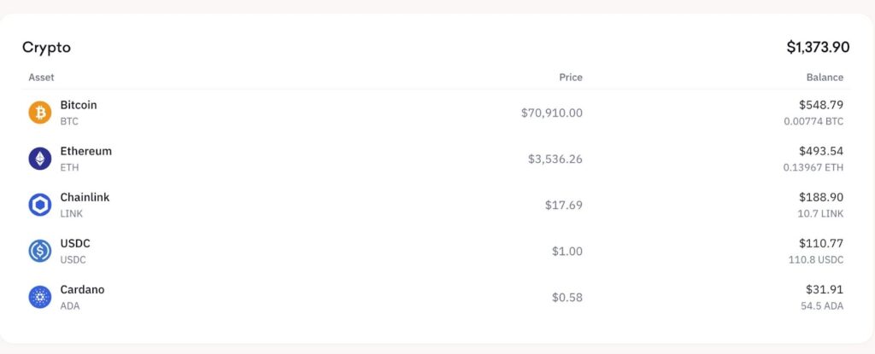Image resolution: width=875 pixels, height=354 pixels.
Task: Click the Ethereum diamond icon
Action: 40,159
